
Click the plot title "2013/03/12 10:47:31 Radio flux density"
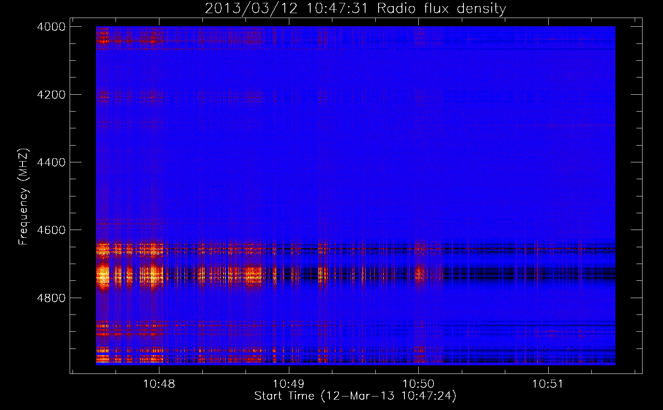tap(355, 8)
